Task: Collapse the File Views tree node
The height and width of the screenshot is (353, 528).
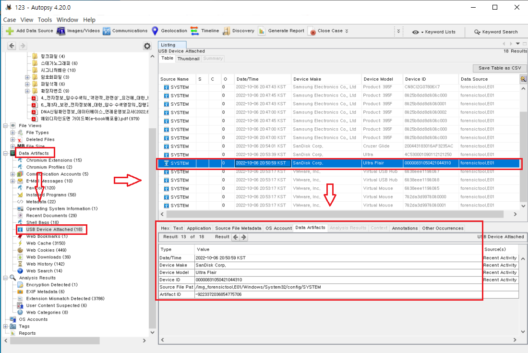Action: tap(5, 126)
